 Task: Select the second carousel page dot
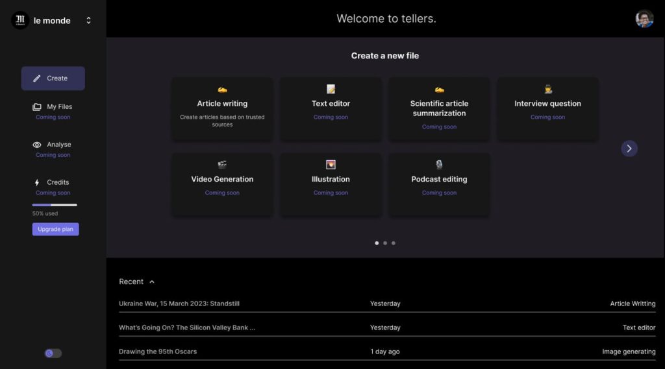point(385,243)
